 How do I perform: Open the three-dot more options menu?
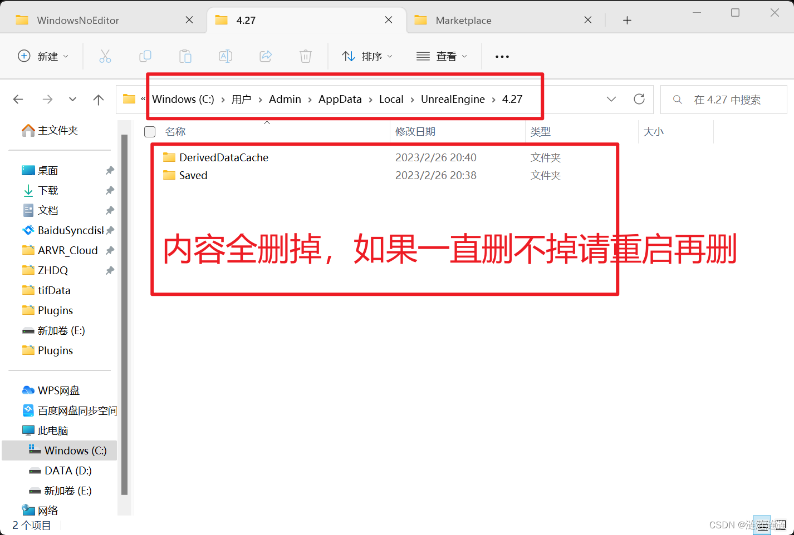(502, 57)
